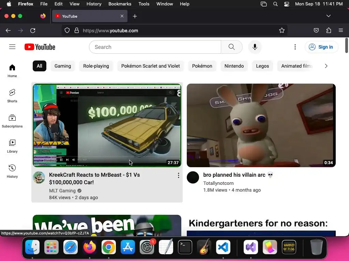This screenshot has width=349, height=261.
Task: Select the Nintendo filter chip
Action: tap(234, 66)
